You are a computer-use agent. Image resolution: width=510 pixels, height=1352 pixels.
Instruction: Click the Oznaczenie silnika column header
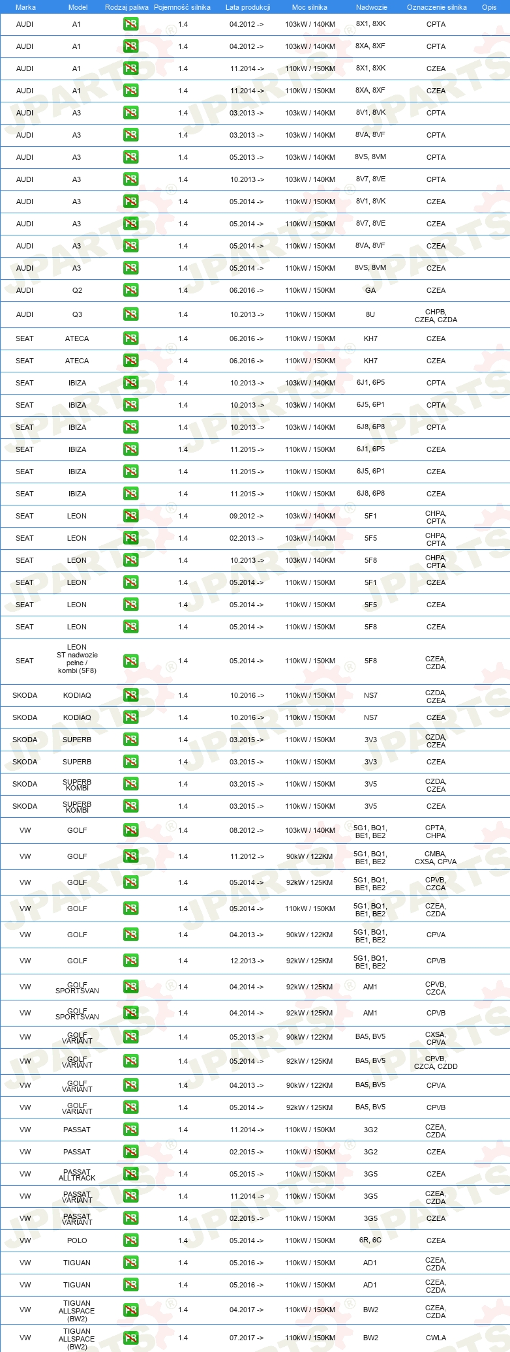point(437,7)
